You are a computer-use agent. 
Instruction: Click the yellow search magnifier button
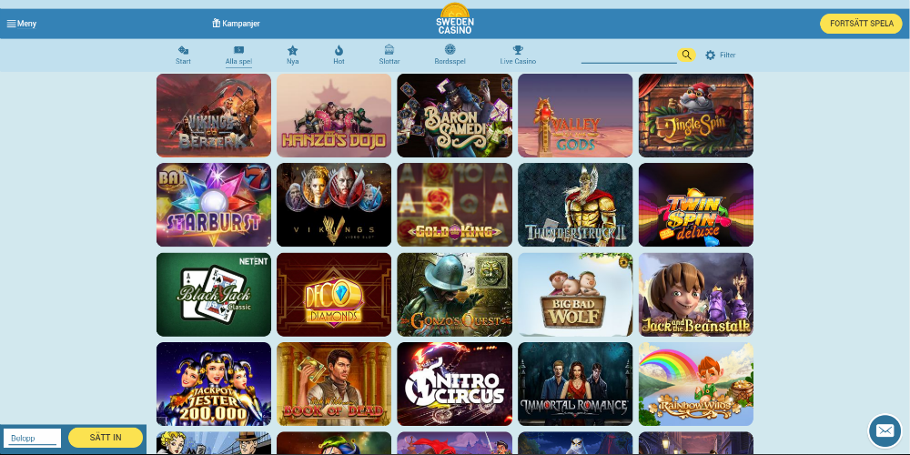coord(686,55)
